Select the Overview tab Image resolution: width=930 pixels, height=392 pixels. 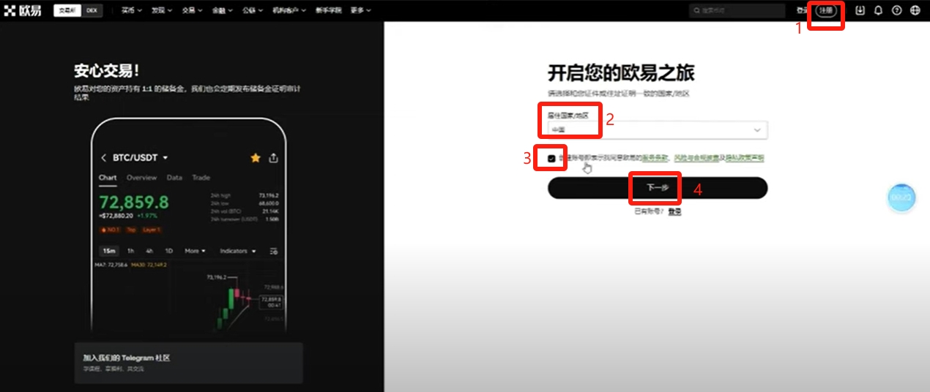[x=141, y=178]
